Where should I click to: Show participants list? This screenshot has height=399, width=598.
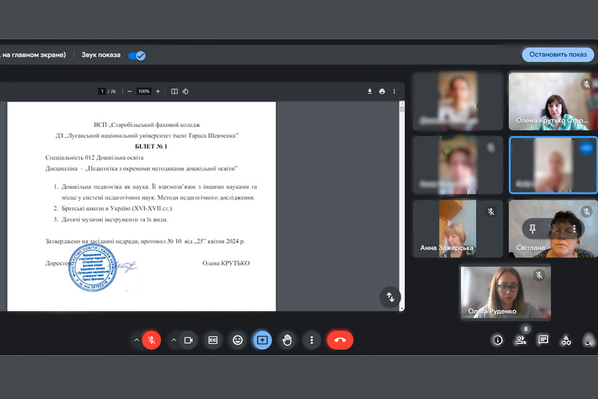click(x=520, y=340)
